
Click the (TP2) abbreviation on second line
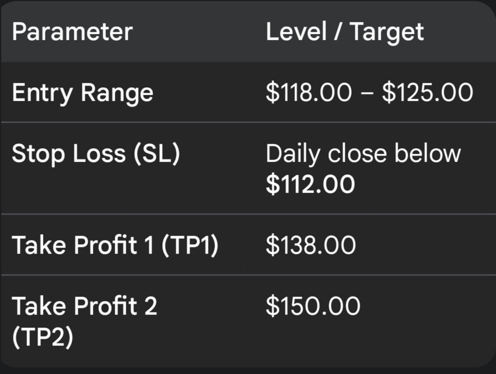click(42, 337)
